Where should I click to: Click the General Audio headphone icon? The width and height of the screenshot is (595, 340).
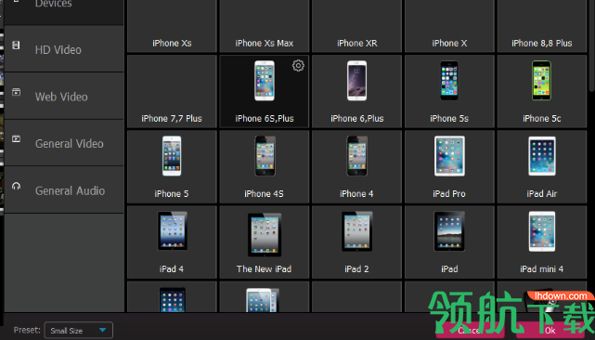pos(16,186)
